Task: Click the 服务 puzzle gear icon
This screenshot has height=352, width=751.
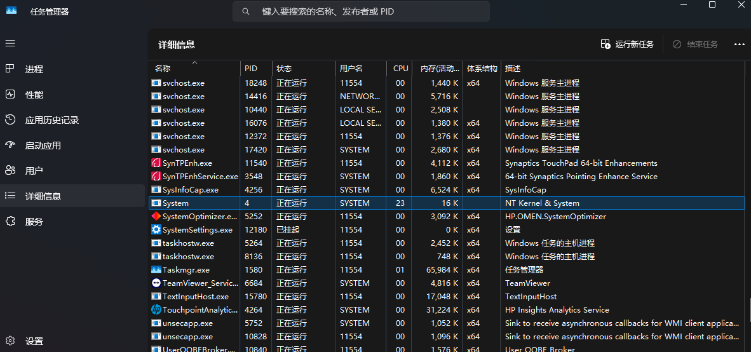Action: (x=10, y=222)
